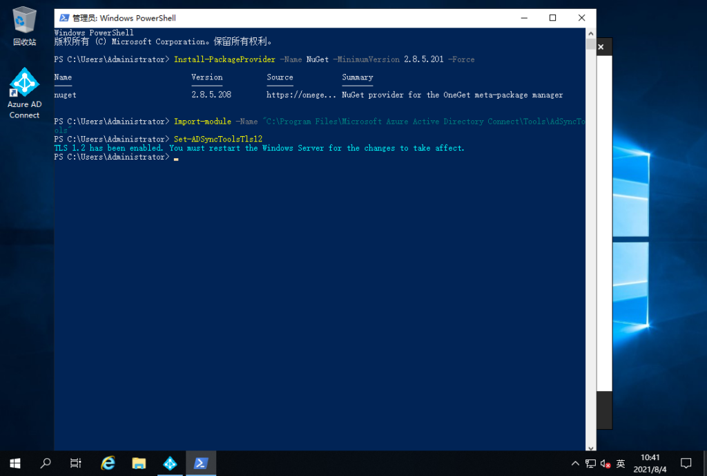This screenshot has width=707, height=476.
Task: Click the PowerShell scrollbar down arrow
Action: coord(590,447)
